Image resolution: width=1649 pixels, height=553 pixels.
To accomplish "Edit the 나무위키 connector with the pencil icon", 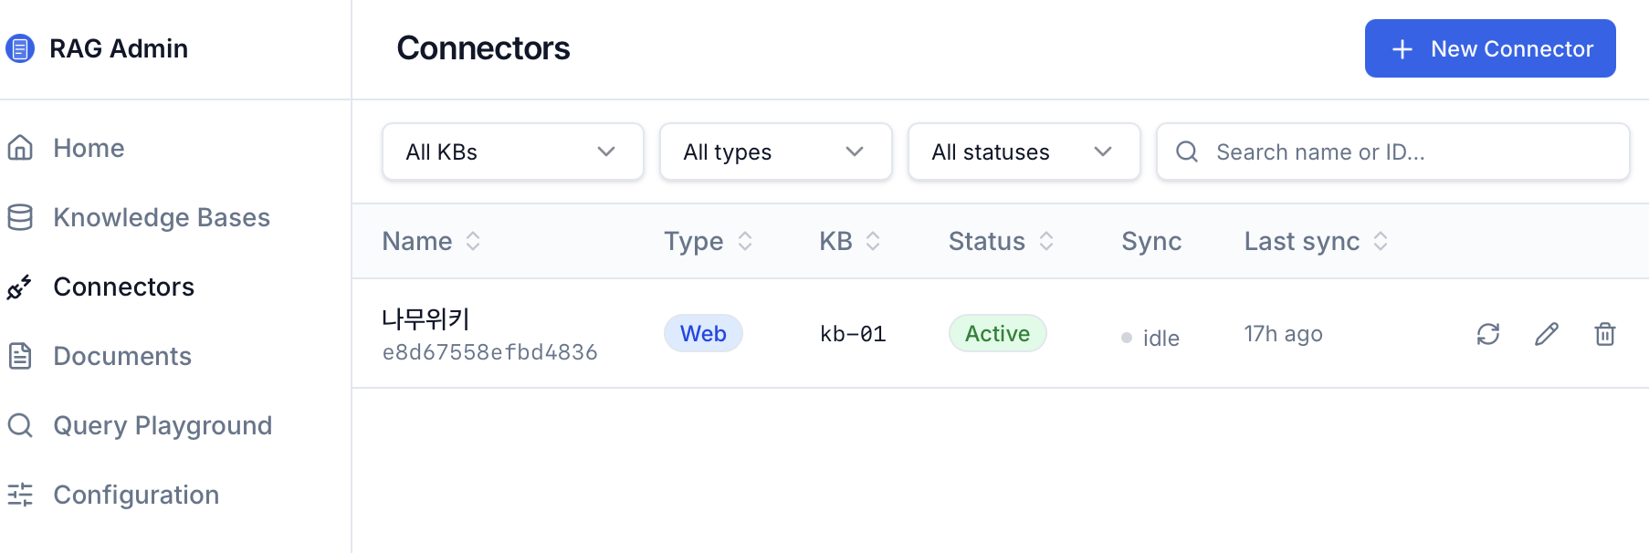I will pos(1547,334).
